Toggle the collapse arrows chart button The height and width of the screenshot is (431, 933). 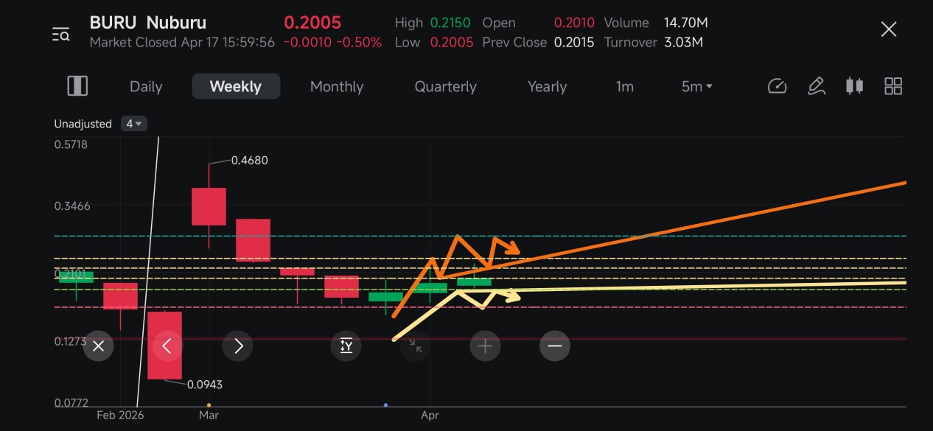pos(416,346)
